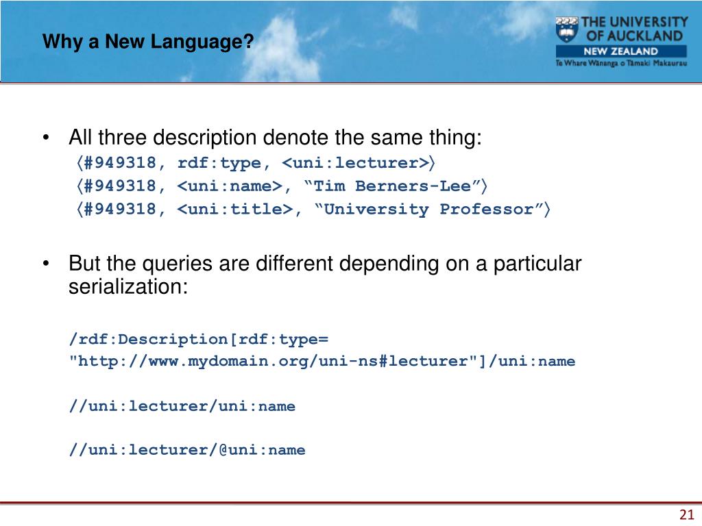The image size is (702, 526).
Task: Click the slide title 'Why a New Language?'
Action: tap(148, 42)
